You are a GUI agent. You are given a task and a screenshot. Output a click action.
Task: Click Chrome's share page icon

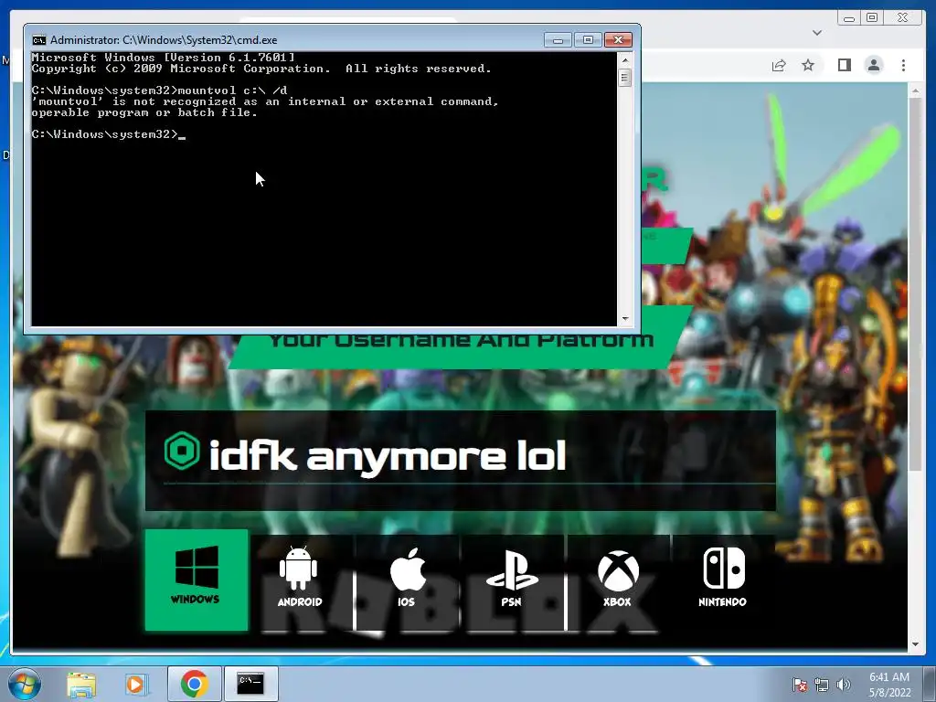click(779, 65)
